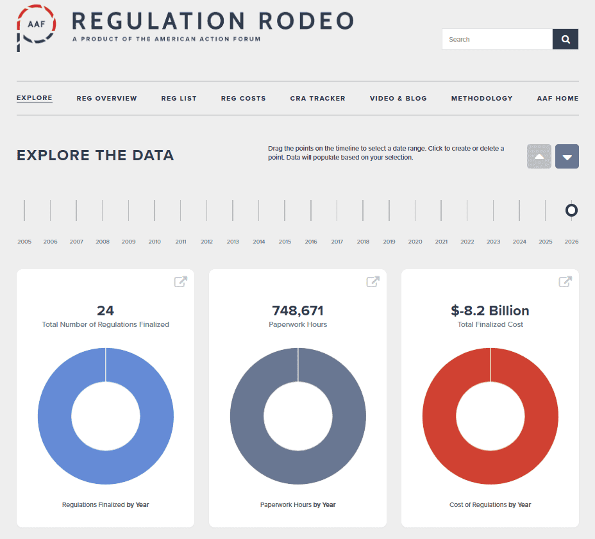Click the blue Regulations Finalized donut chart
The height and width of the screenshot is (539, 595).
[x=54, y=417]
